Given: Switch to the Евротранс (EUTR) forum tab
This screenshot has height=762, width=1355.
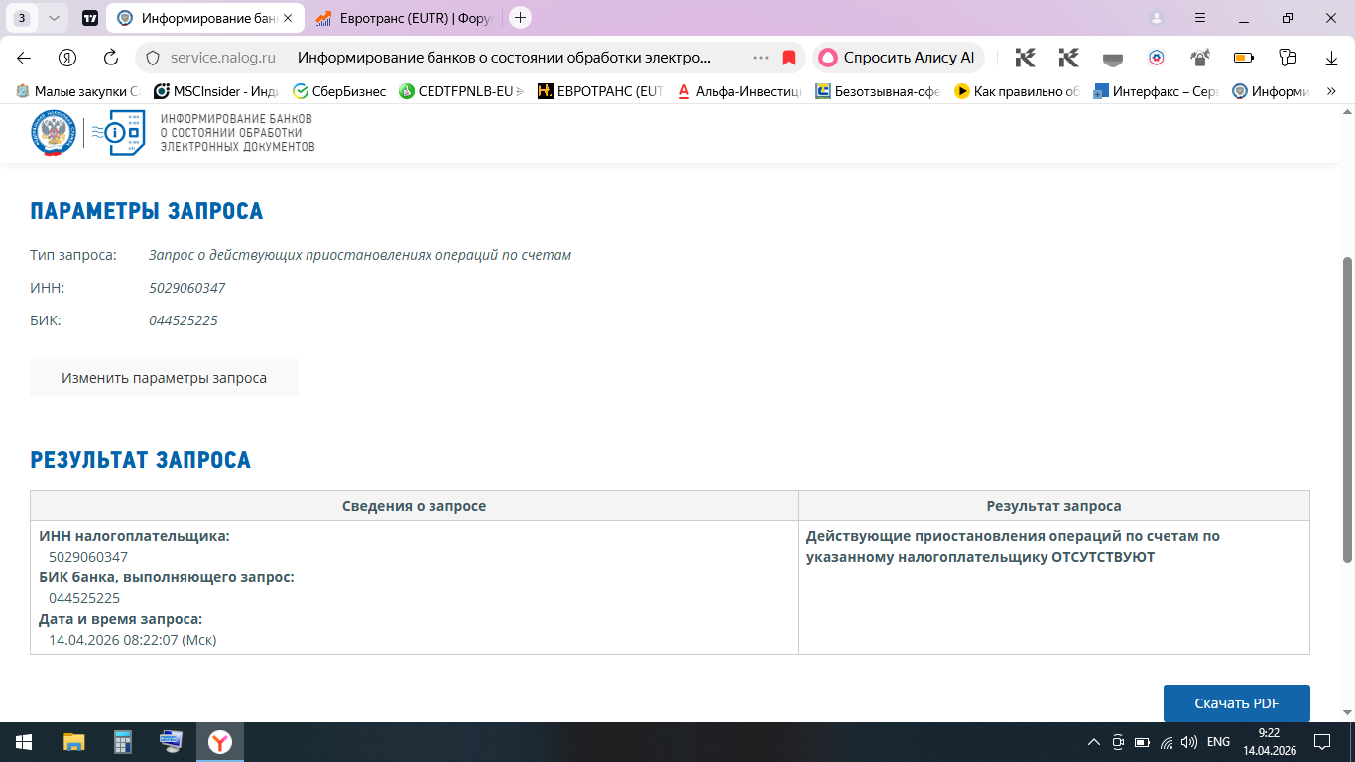Looking at the screenshot, I should [x=403, y=18].
